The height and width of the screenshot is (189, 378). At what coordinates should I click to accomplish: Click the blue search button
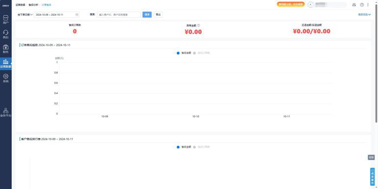click(147, 15)
